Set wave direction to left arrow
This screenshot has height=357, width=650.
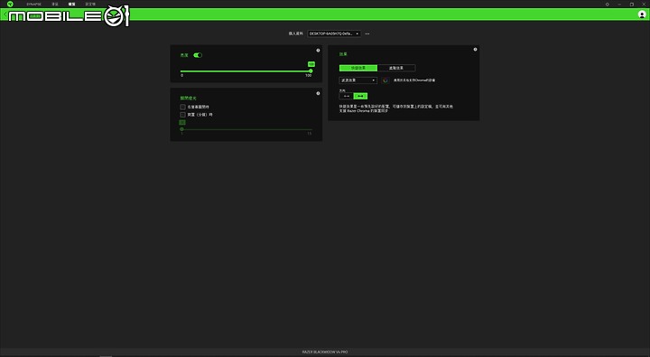coord(346,96)
